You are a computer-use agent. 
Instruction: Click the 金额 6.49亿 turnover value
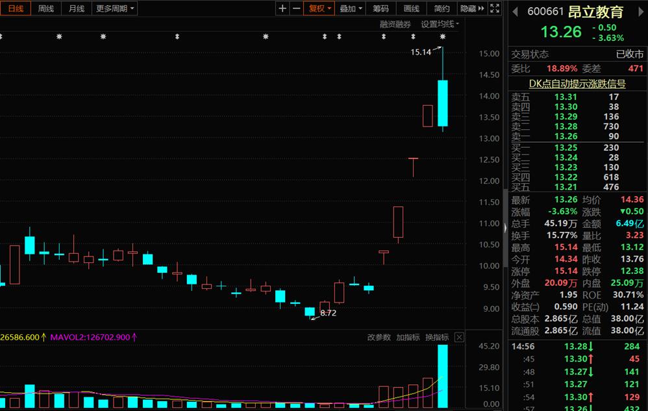(630, 223)
